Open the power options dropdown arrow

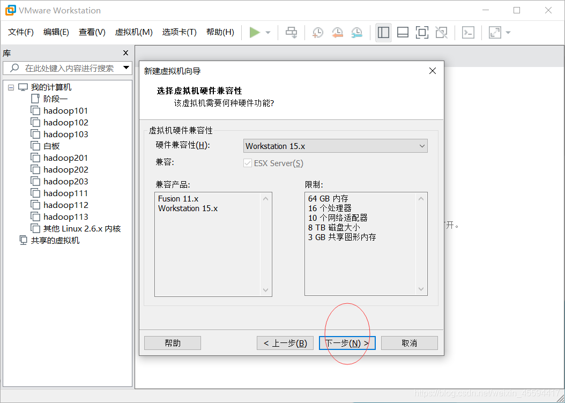pos(268,32)
